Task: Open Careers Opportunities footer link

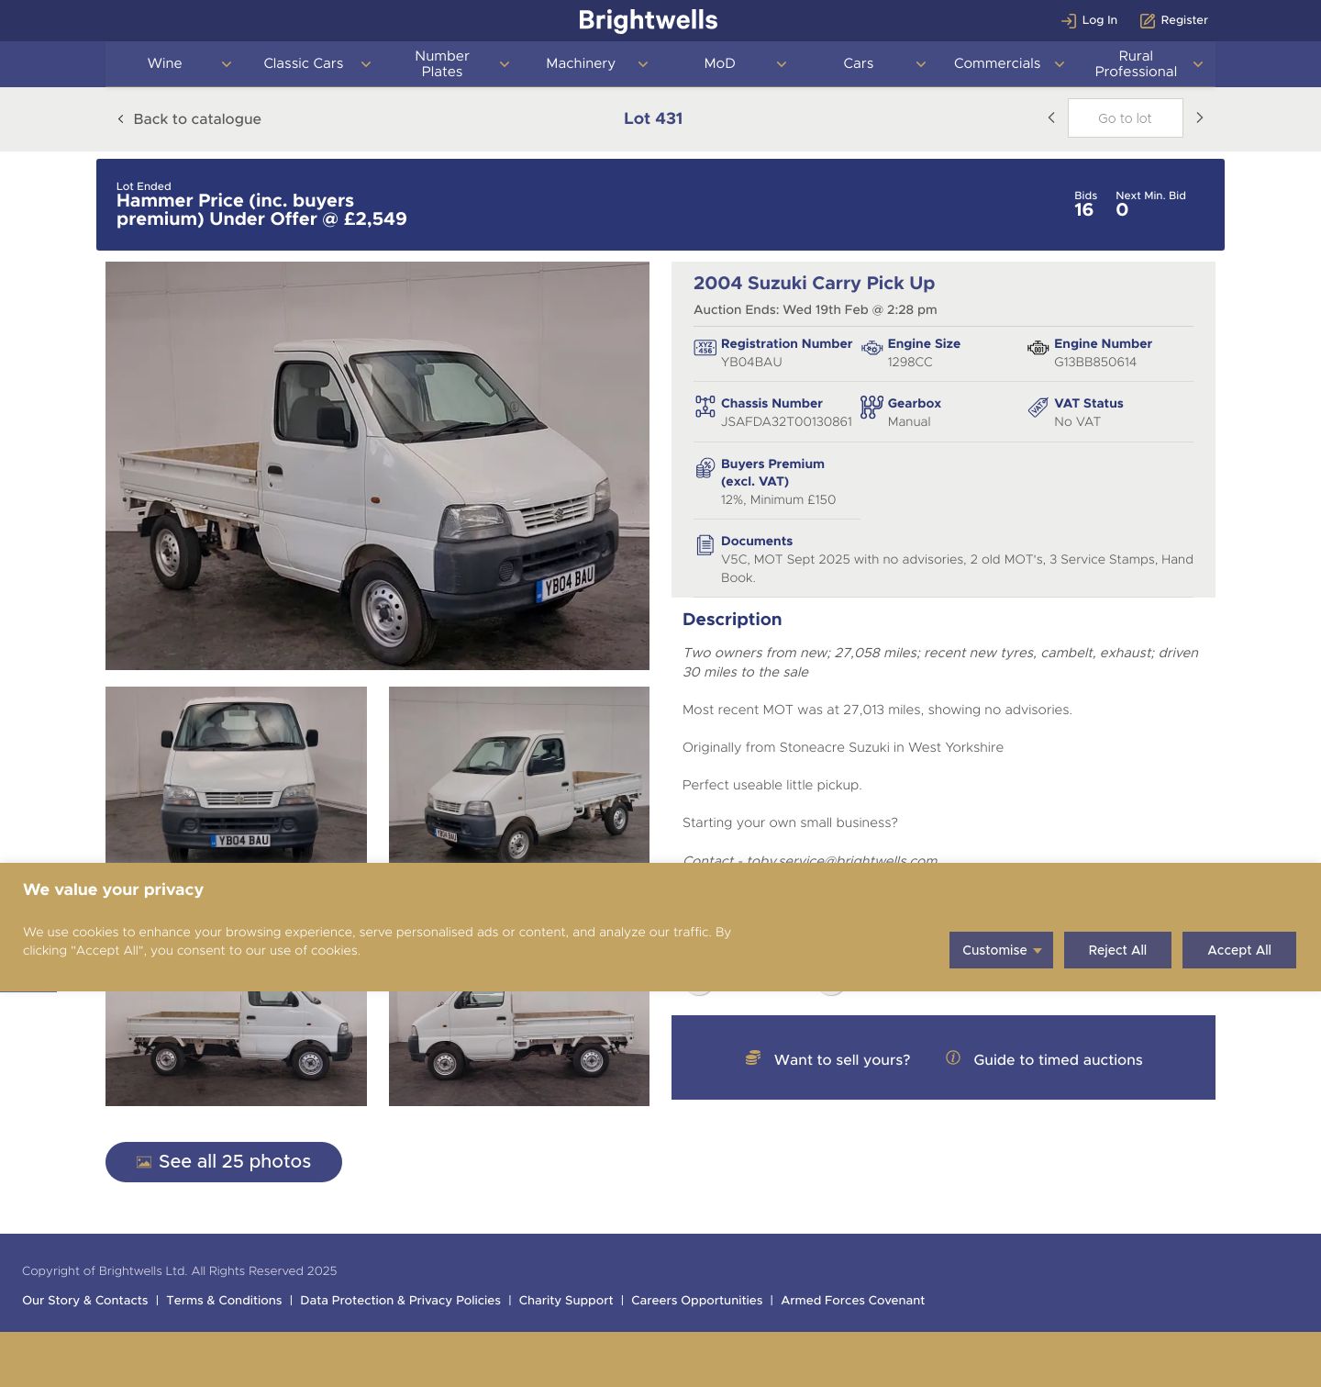Action: [697, 1300]
